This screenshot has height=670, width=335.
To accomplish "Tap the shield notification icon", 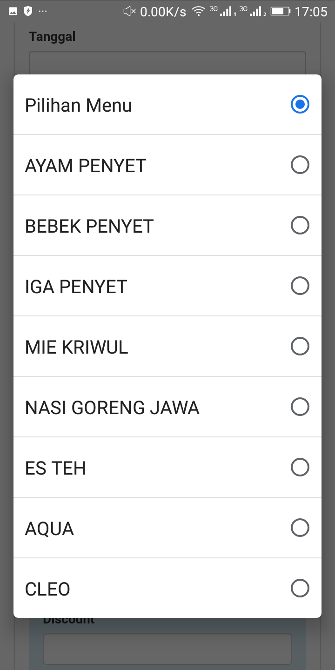I will [28, 11].
